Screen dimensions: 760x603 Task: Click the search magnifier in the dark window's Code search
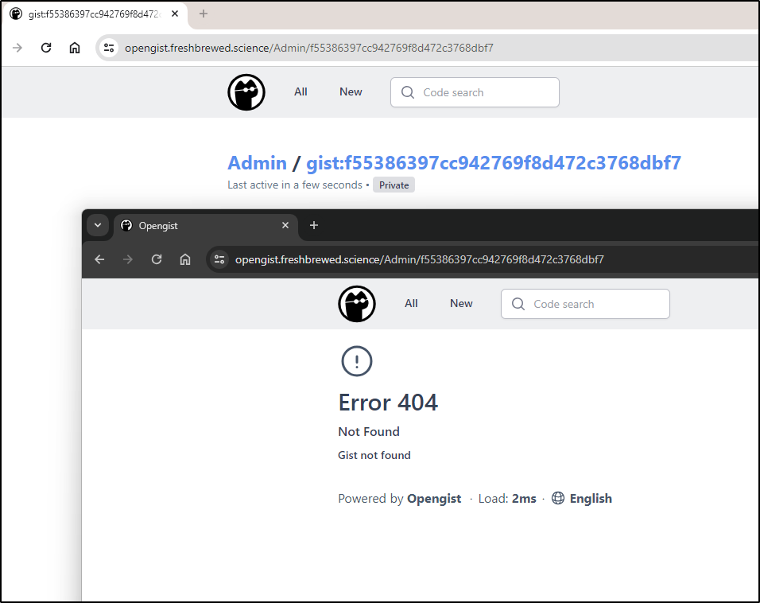(x=518, y=304)
